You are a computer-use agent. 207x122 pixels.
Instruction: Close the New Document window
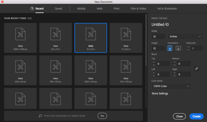click(x=2, y=2)
